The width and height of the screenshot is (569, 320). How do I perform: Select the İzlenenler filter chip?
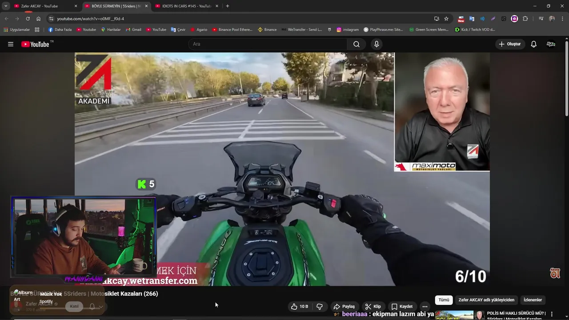coord(533,300)
